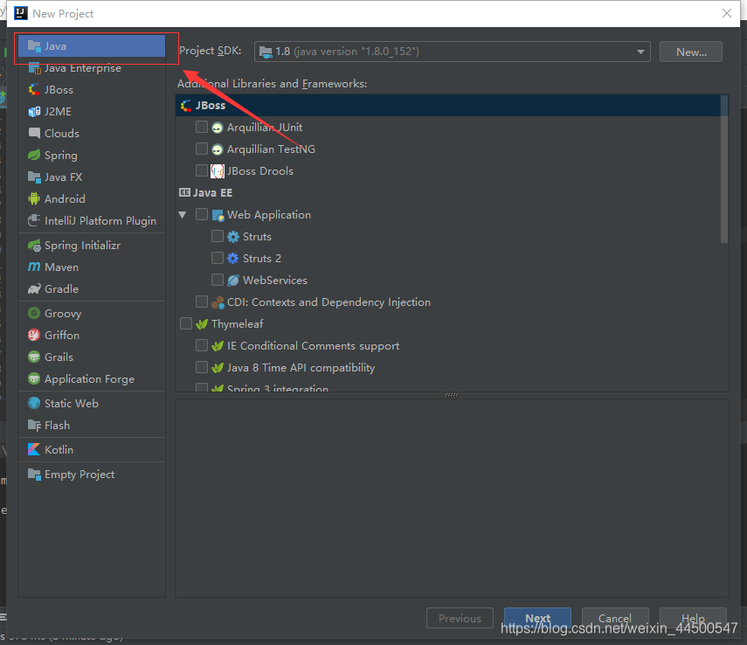Click the splitter handle below frameworks list

451,395
